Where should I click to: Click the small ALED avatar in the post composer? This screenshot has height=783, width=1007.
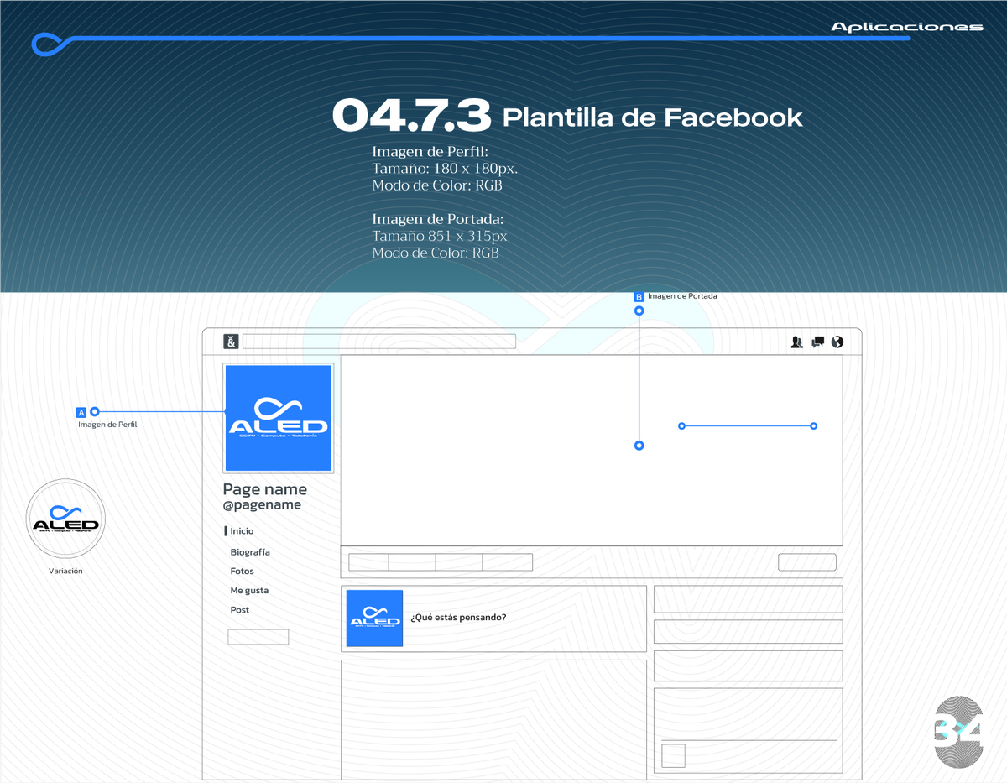point(374,619)
